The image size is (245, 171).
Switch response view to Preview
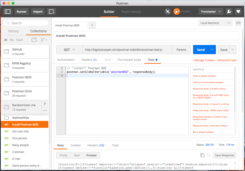[91, 155]
